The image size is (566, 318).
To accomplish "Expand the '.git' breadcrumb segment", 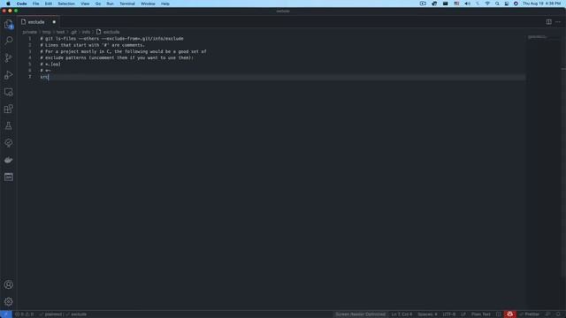I will point(73,32).
